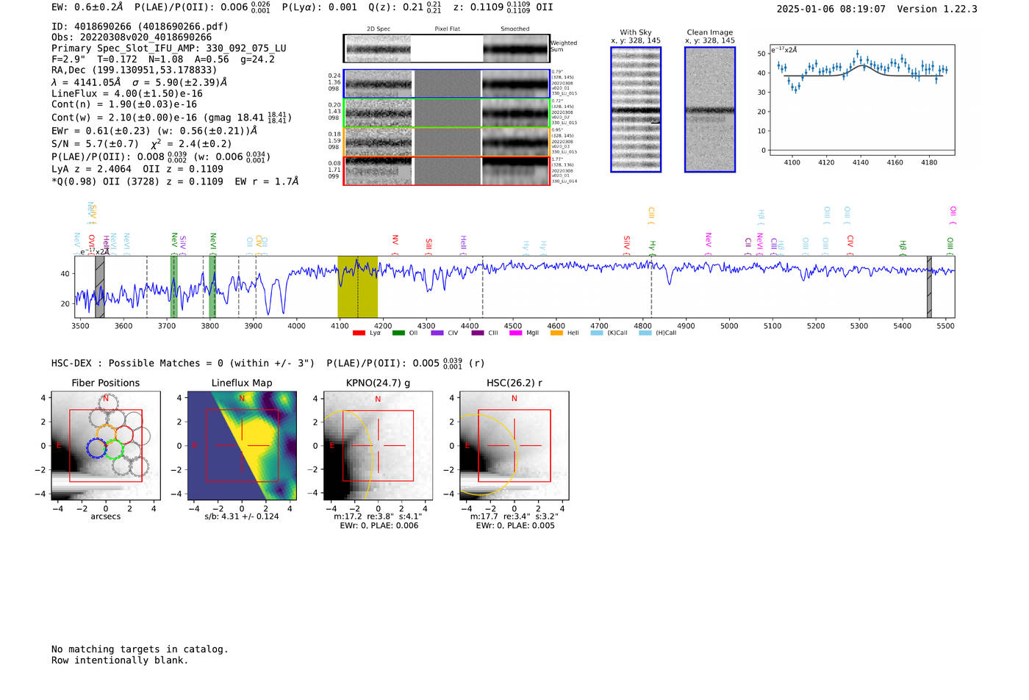Click the green shaded band near 3720Å
Screen dimensions: 1029x700
click(x=174, y=286)
